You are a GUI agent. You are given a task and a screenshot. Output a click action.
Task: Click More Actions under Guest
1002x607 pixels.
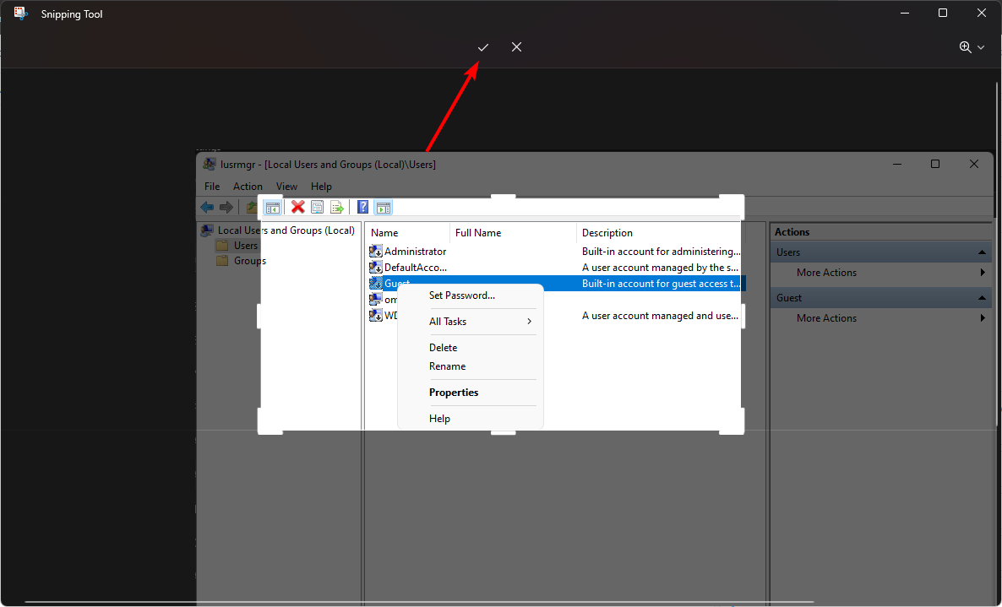pyautogui.click(x=826, y=317)
